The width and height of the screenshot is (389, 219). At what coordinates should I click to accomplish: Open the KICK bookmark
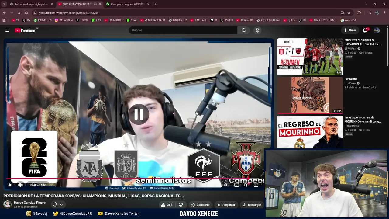96,20
